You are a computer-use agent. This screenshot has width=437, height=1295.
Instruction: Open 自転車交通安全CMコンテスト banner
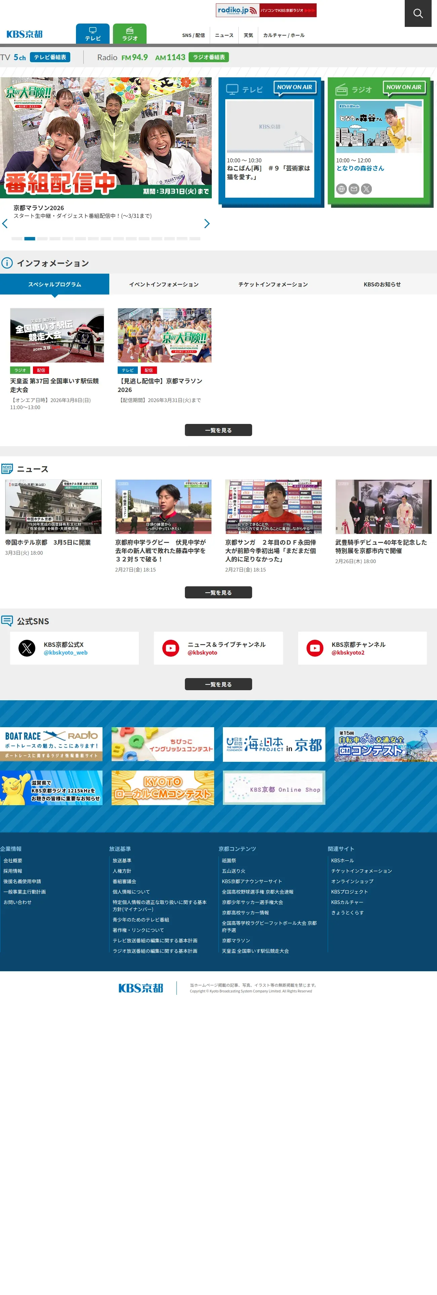tap(386, 744)
